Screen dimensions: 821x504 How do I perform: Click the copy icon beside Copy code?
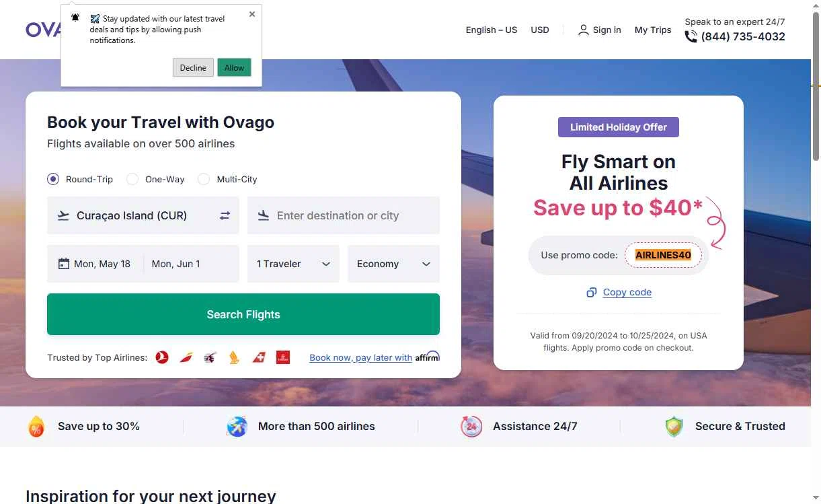[x=592, y=292]
